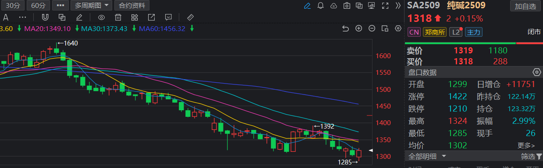Click the export share arrow icon

[151, 17]
